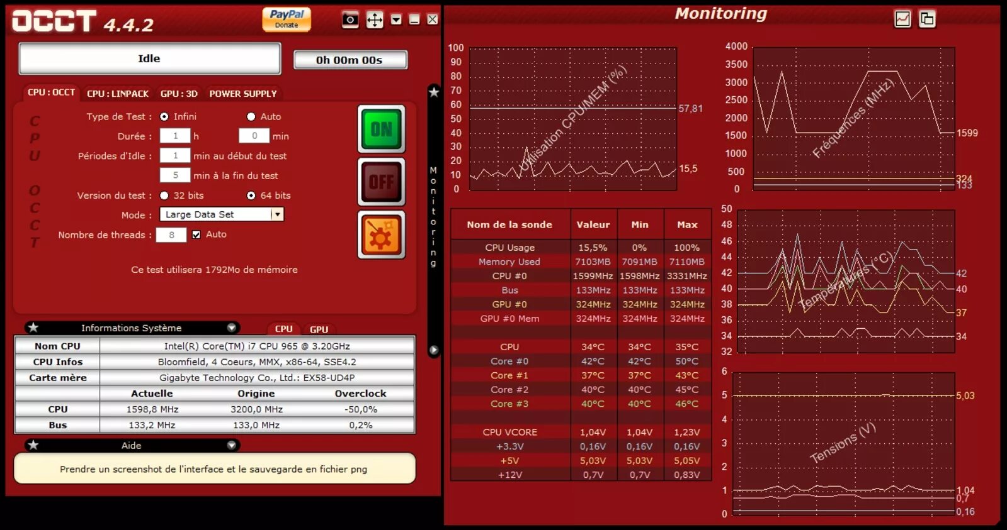The image size is (1007, 530).
Task: Toggle the Auto threads checkbox
Action: click(196, 235)
